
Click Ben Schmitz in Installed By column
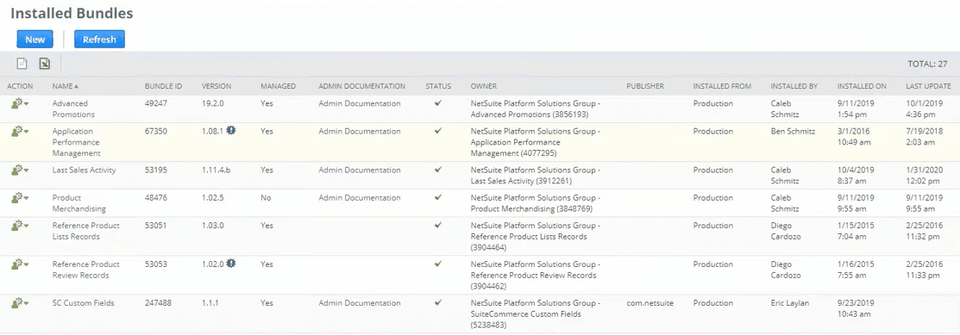pyautogui.click(x=793, y=132)
